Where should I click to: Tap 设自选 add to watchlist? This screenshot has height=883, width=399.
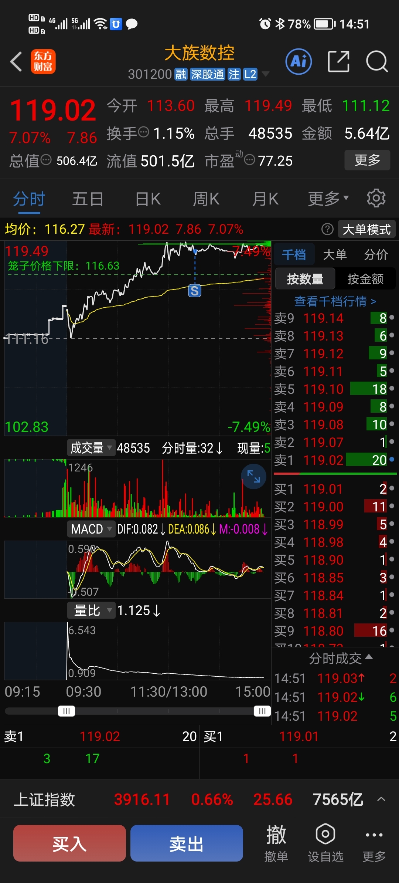pos(325,843)
